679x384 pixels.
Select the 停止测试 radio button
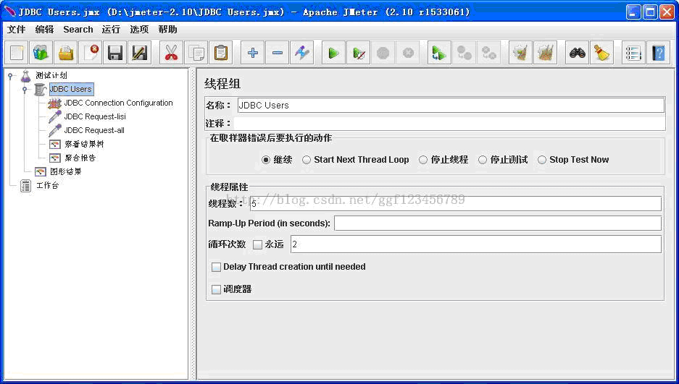[483, 160]
